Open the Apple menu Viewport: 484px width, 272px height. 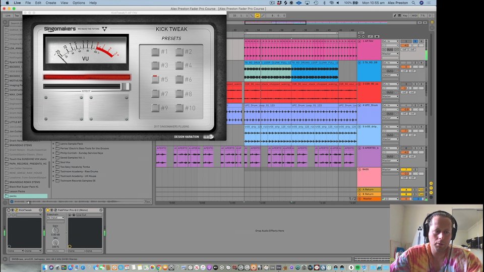(7, 3)
